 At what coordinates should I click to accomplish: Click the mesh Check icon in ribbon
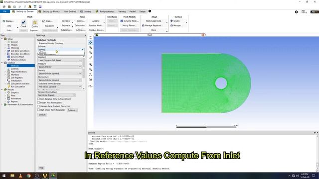(23, 22)
